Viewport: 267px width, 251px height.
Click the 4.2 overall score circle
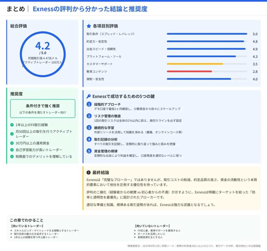[43, 54]
